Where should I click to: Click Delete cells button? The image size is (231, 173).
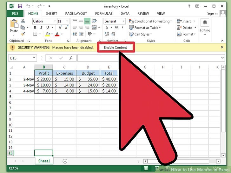(x=185, y=28)
